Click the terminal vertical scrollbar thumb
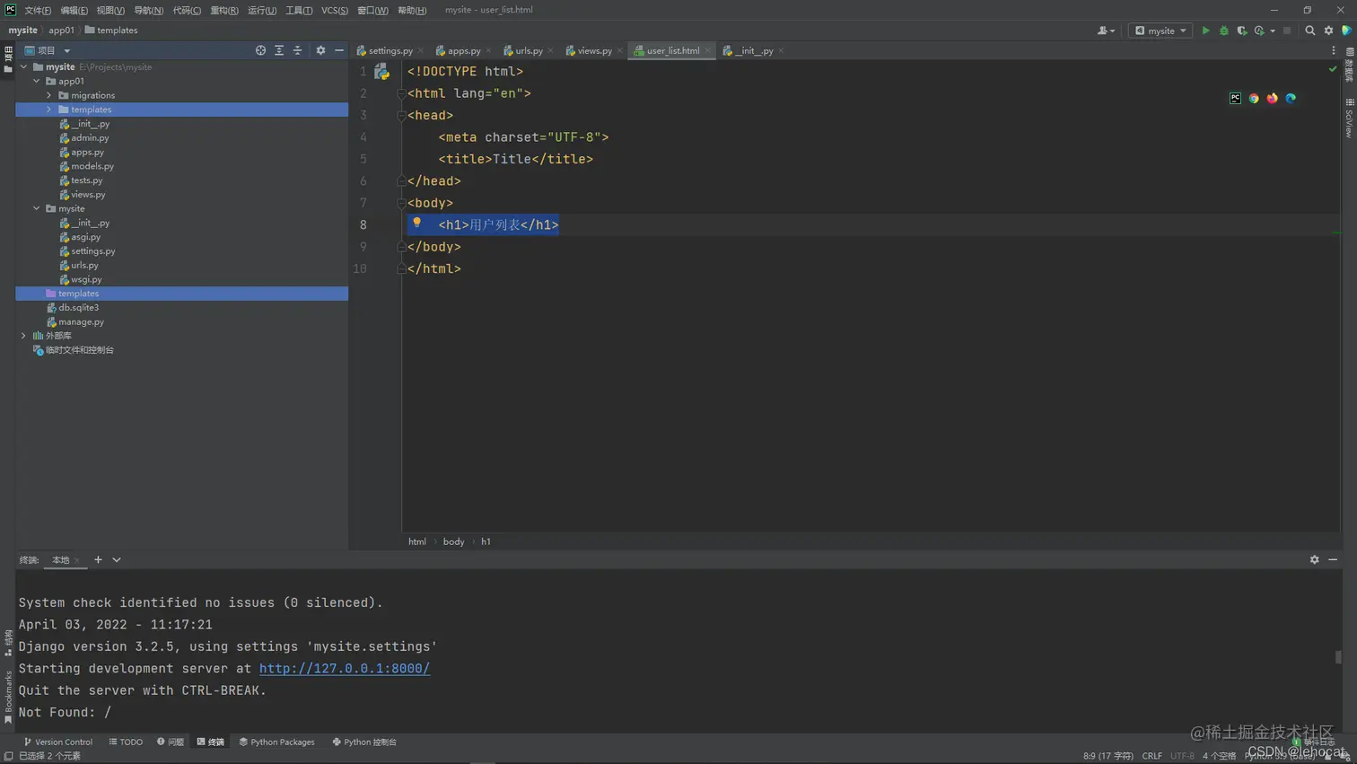This screenshot has height=764, width=1357. pyautogui.click(x=1338, y=657)
